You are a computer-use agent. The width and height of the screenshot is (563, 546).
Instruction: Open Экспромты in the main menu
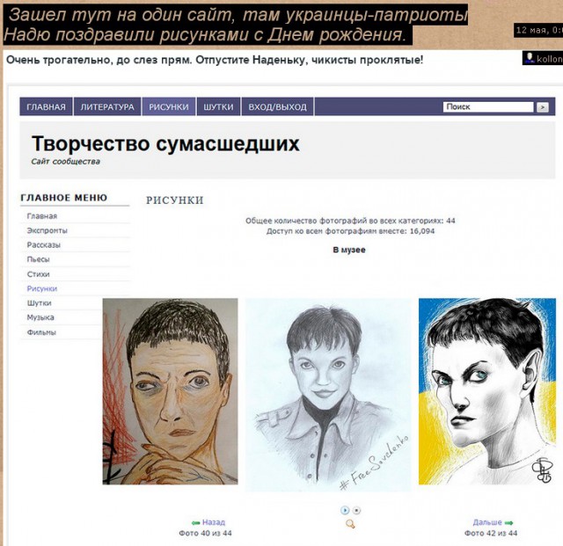click(47, 230)
